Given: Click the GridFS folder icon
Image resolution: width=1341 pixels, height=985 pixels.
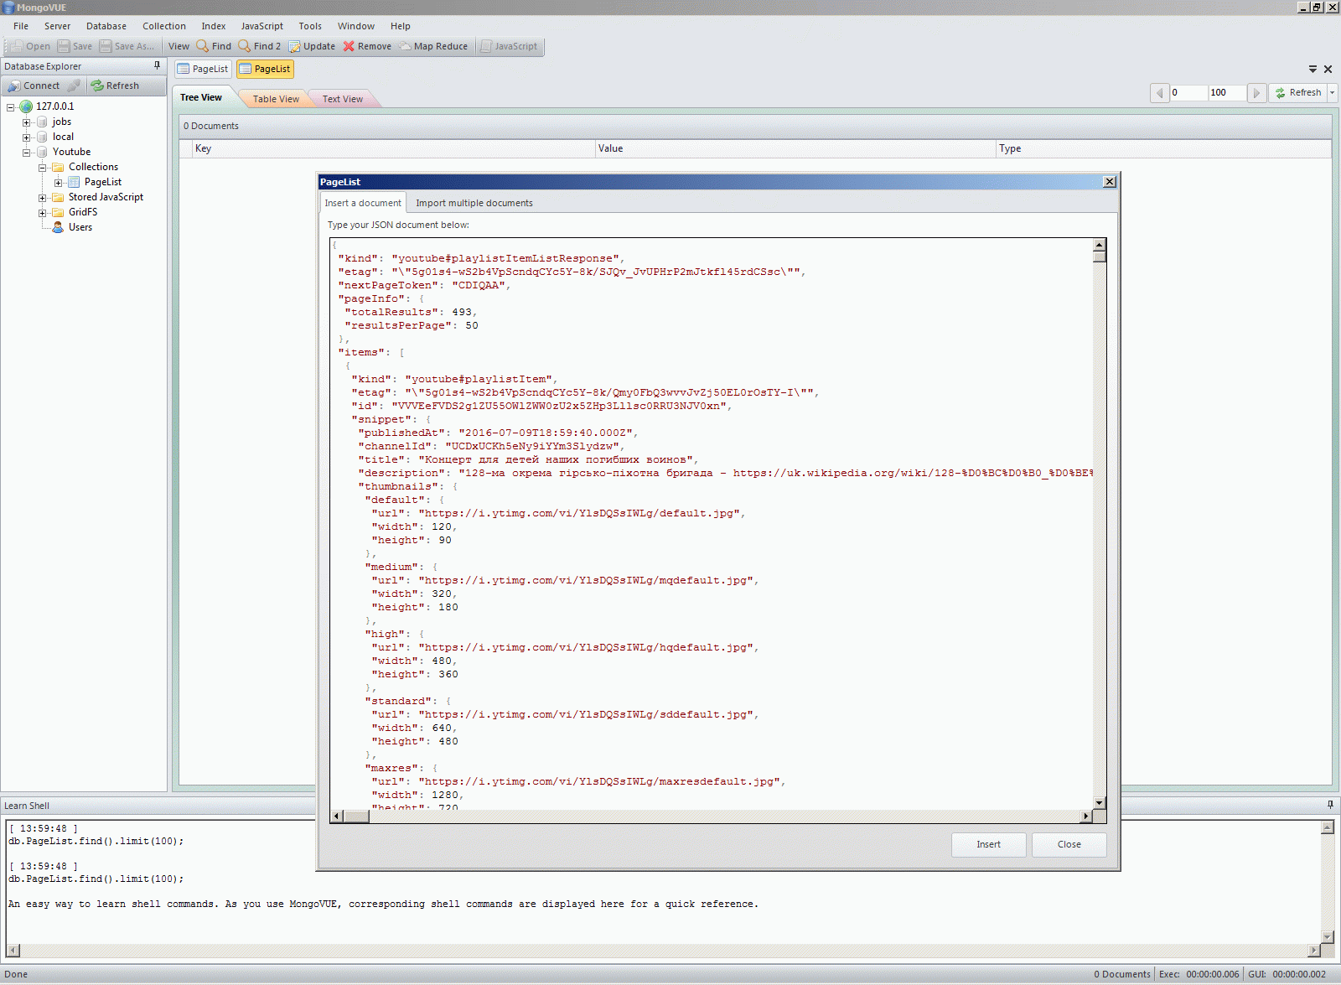Looking at the screenshot, I should (x=58, y=212).
